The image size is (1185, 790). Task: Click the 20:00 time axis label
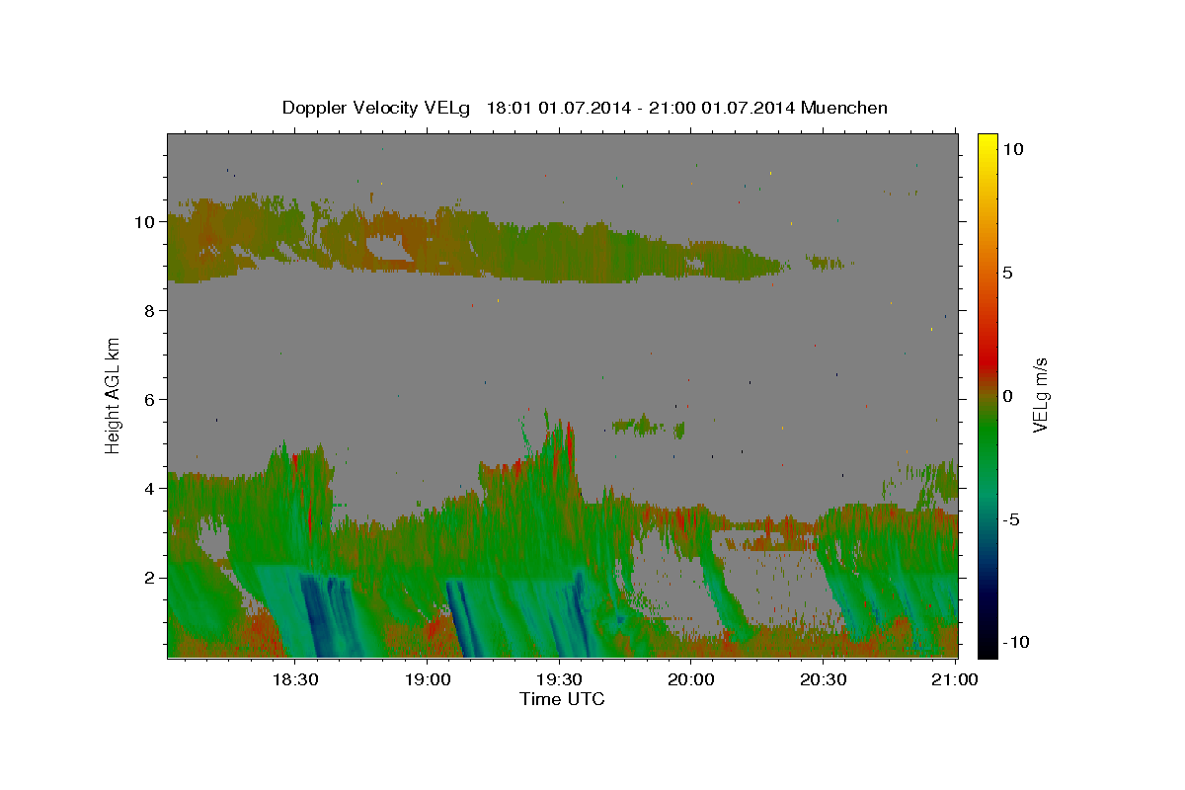tap(691, 680)
